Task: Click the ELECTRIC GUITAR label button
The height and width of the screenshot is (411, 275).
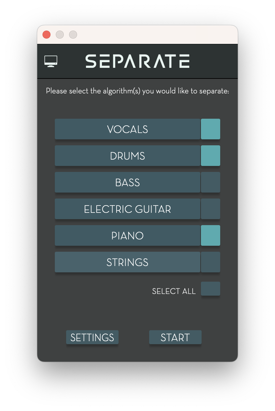Action: (x=128, y=209)
